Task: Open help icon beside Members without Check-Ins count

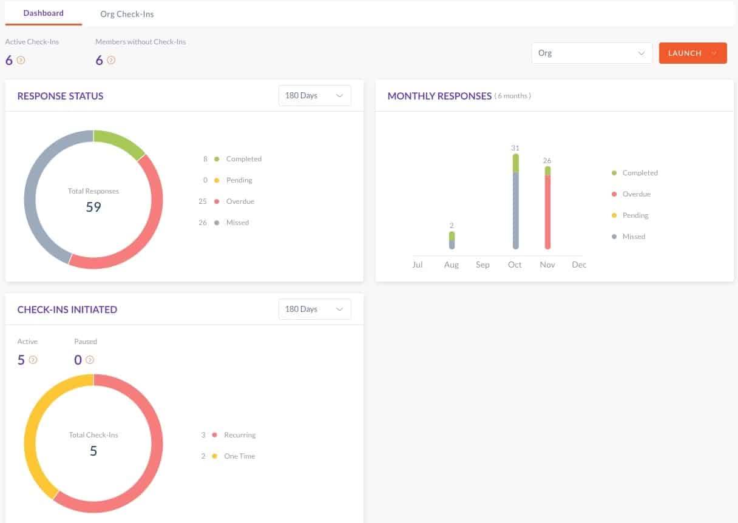Action: 111,60
